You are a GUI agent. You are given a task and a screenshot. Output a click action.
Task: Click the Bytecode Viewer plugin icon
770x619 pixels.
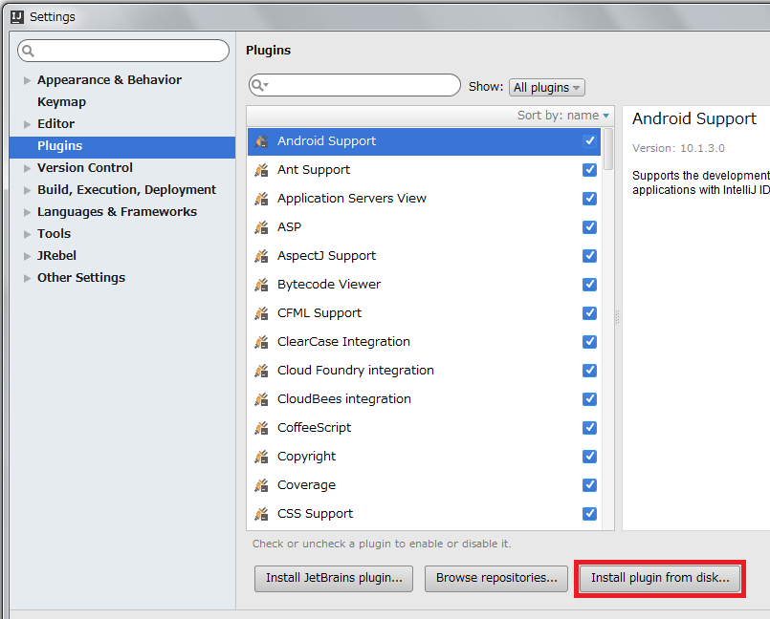(x=261, y=285)
